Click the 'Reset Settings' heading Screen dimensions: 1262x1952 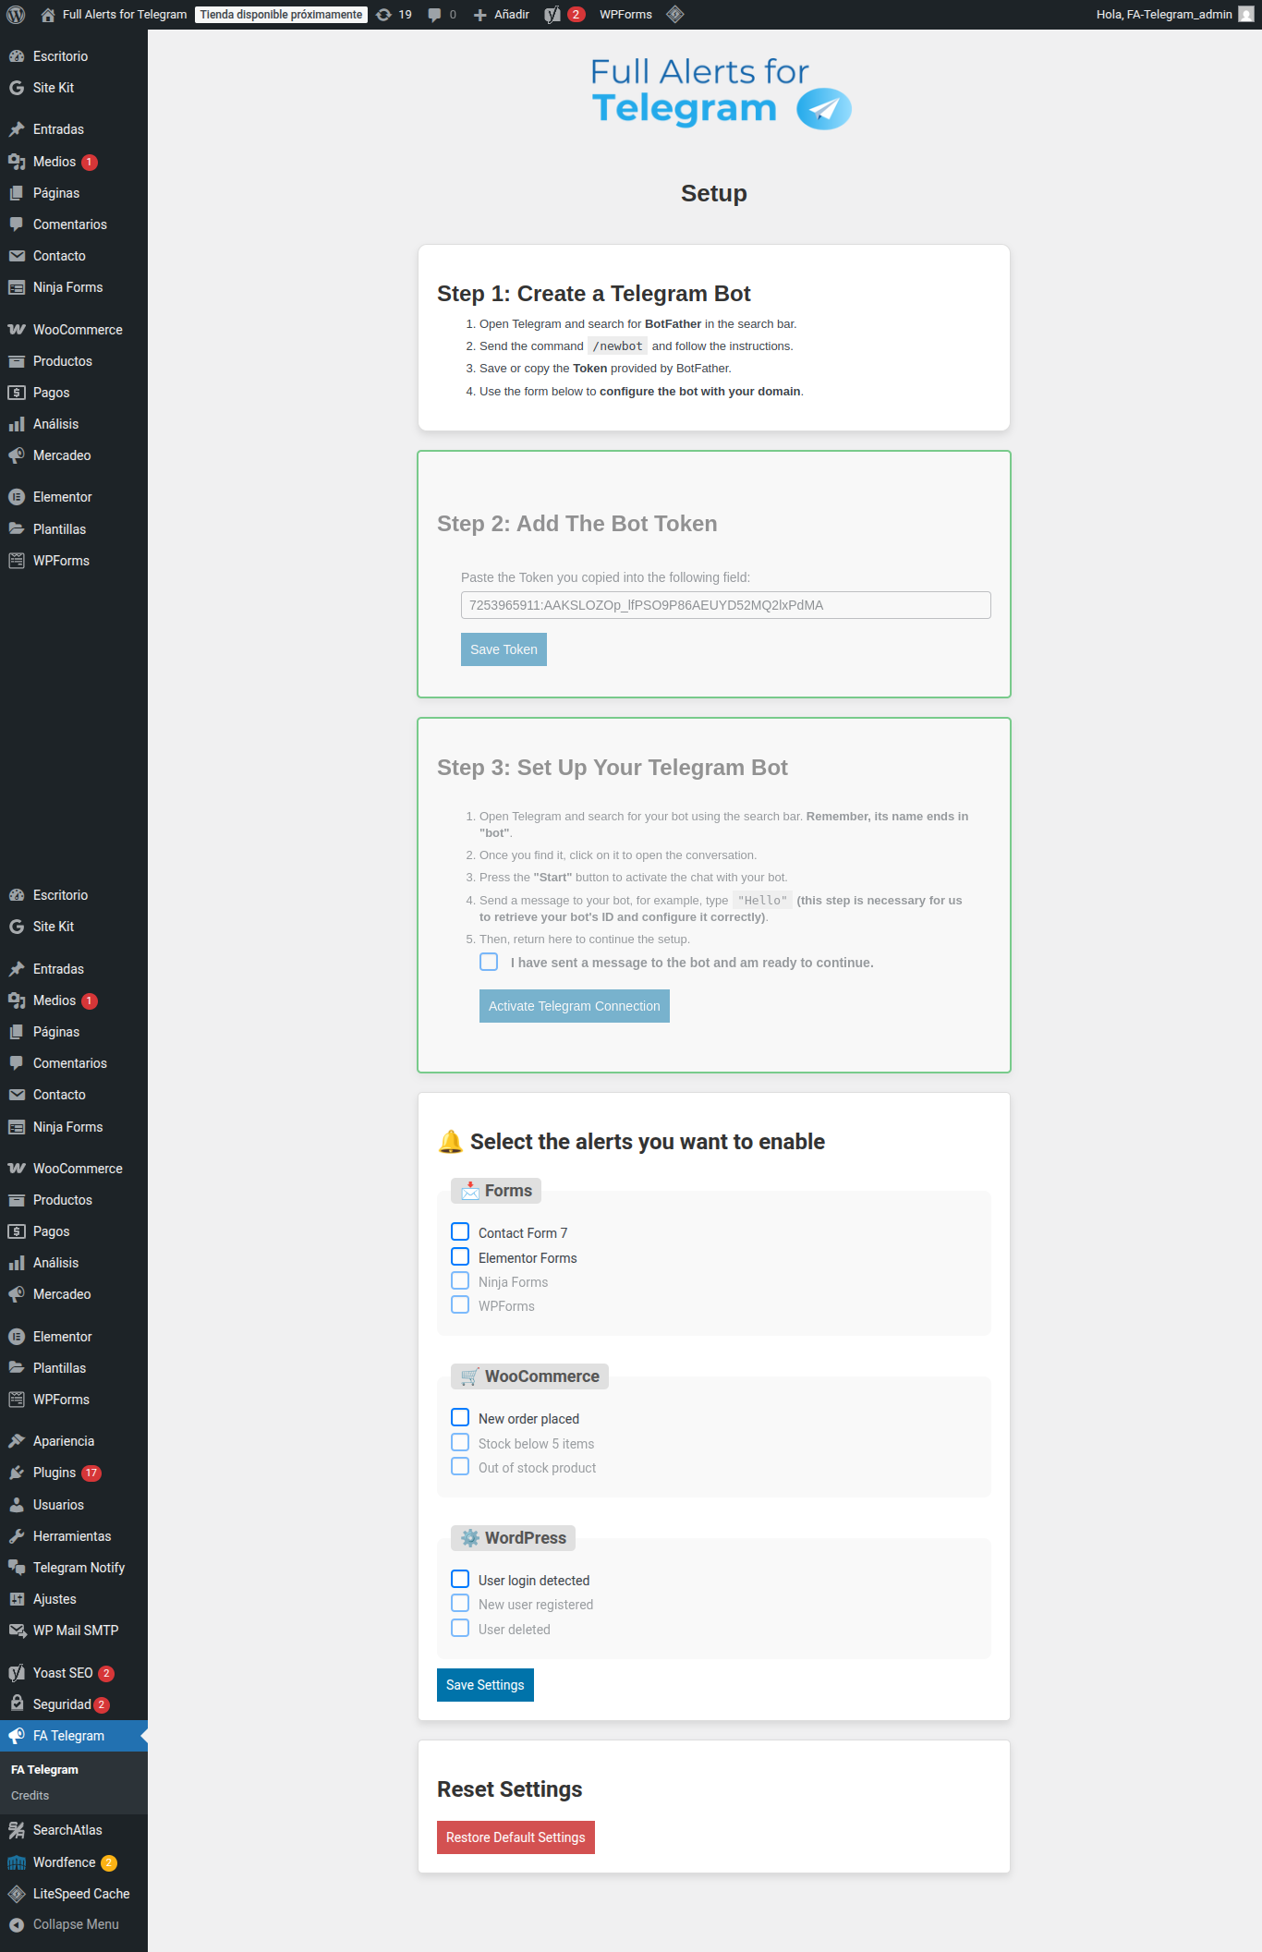tap(510, 1789)
